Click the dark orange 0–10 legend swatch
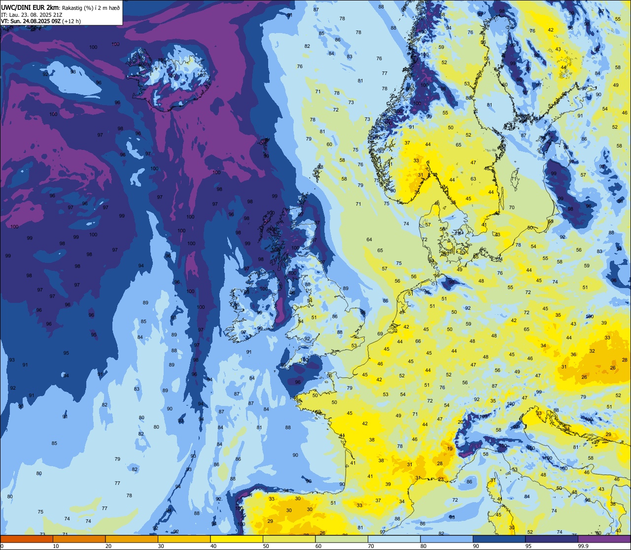631x550 pixels. click(x=27, y=539)
